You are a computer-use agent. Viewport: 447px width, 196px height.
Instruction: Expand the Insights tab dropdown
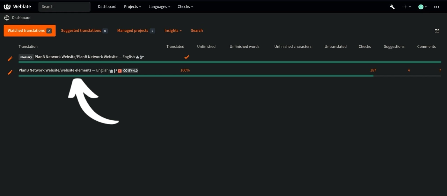pyautogui.click(x=173, y=31)
